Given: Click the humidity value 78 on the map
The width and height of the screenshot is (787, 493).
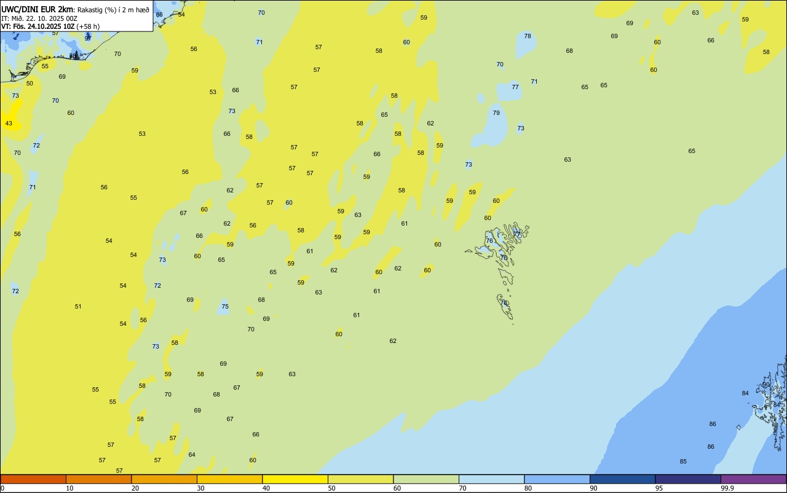Looking at the screenshot, I should point(528,36).
